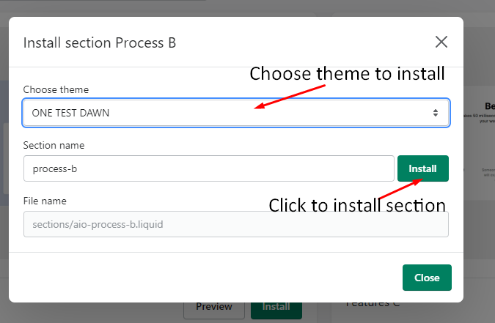Open the ONE TEST DAWN theme dropdown
Screen dimensions: 495x323
pos(236,113)
